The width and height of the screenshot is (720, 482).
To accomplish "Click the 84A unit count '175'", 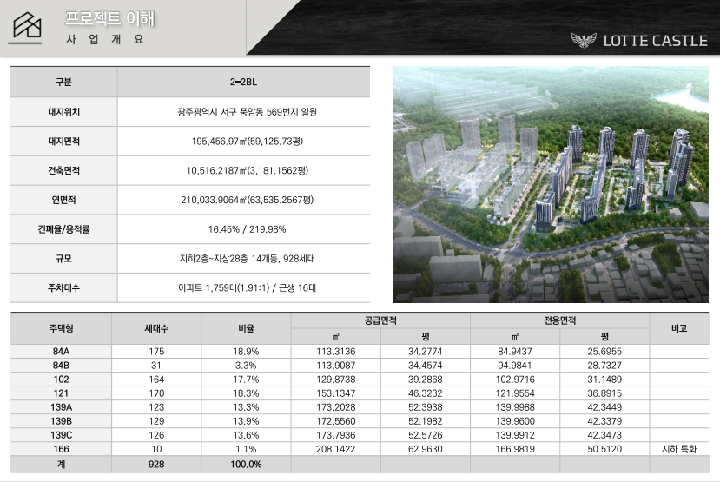I will click(156, 352).
